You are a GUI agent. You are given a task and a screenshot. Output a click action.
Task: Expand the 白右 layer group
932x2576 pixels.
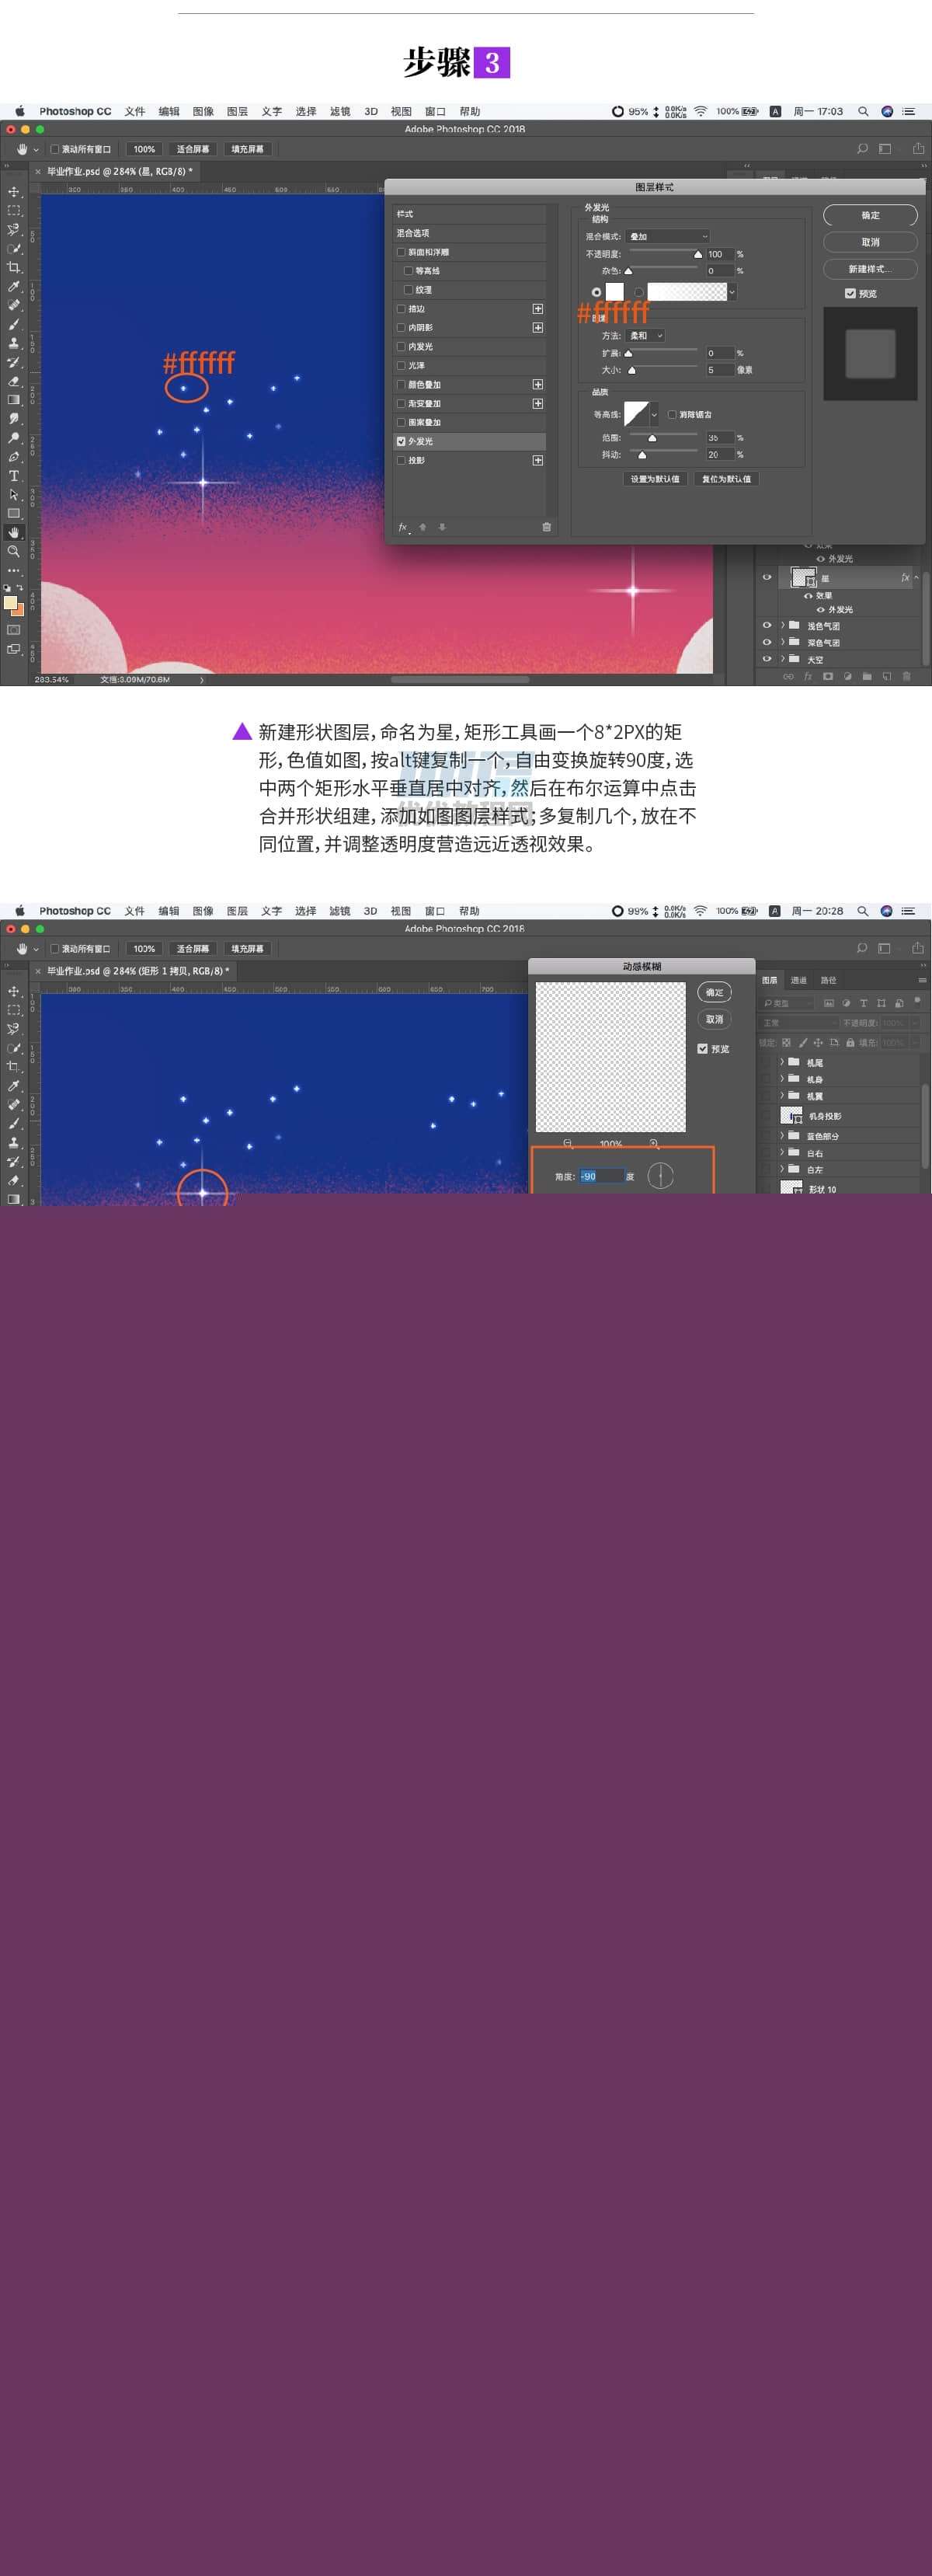pos(782,1153)
